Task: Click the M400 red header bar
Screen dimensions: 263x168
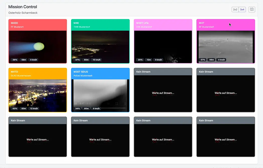Action: pos(38,25)
